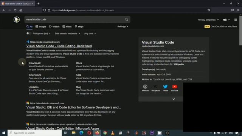Open the Docs sitelink
242x136 pixels.
tap(79, 63)
